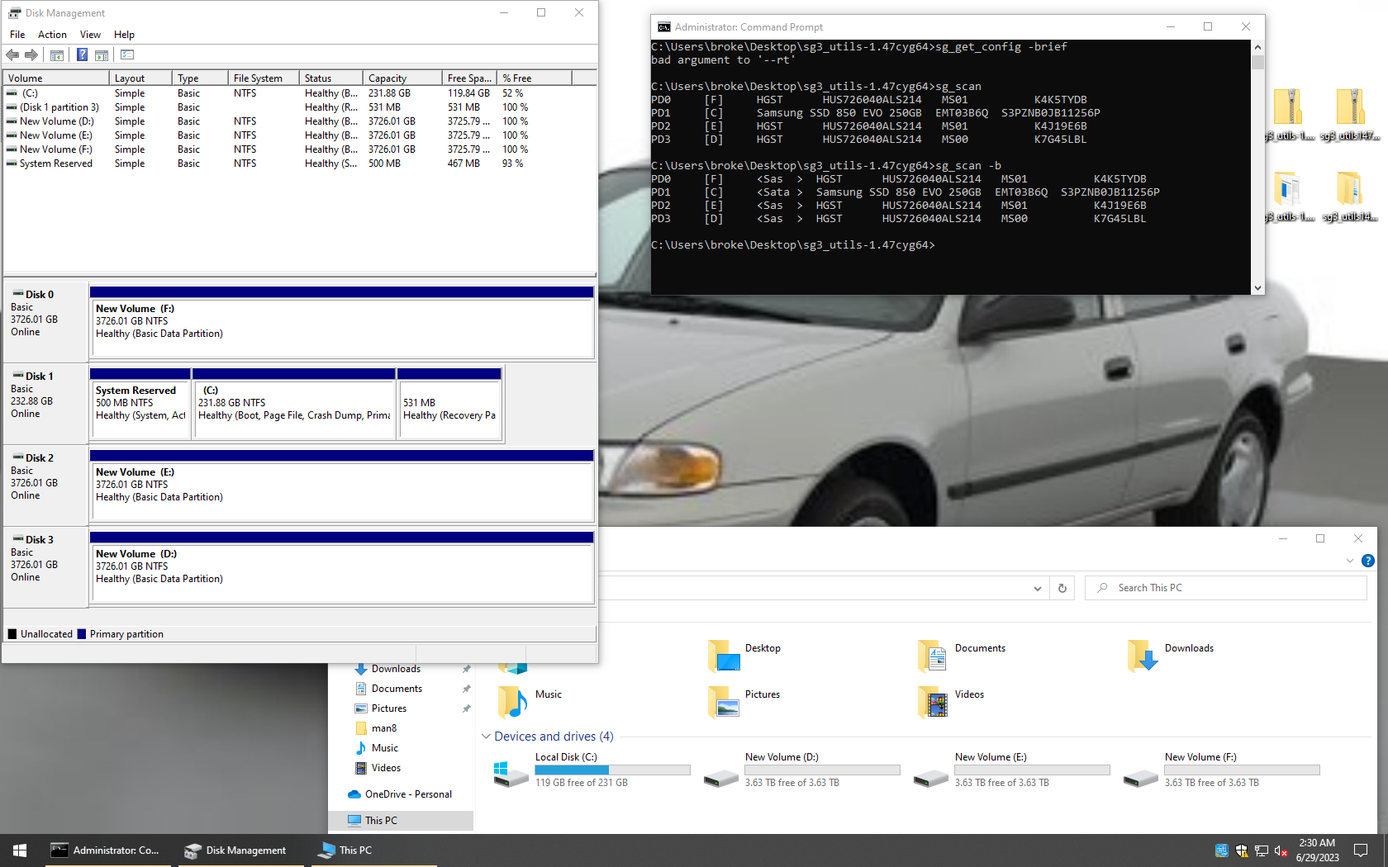Open the Windows Start button
This screenshot has height=867, width=1388.
tap(20, 850)
